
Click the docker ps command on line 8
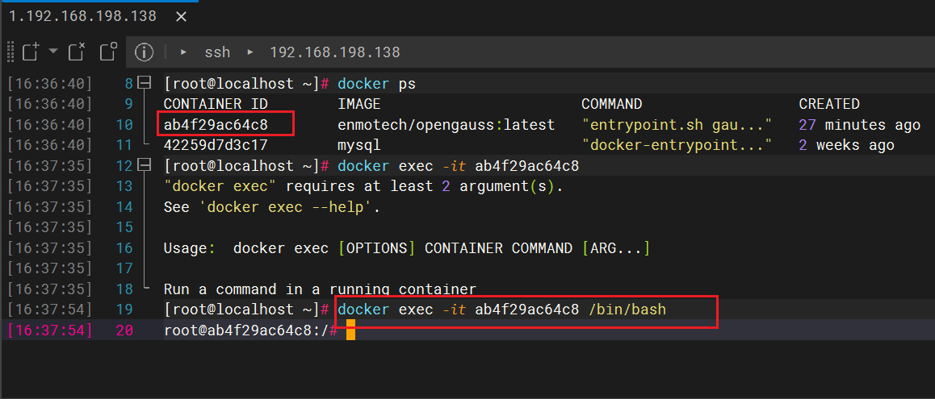[x=376, y=84]
